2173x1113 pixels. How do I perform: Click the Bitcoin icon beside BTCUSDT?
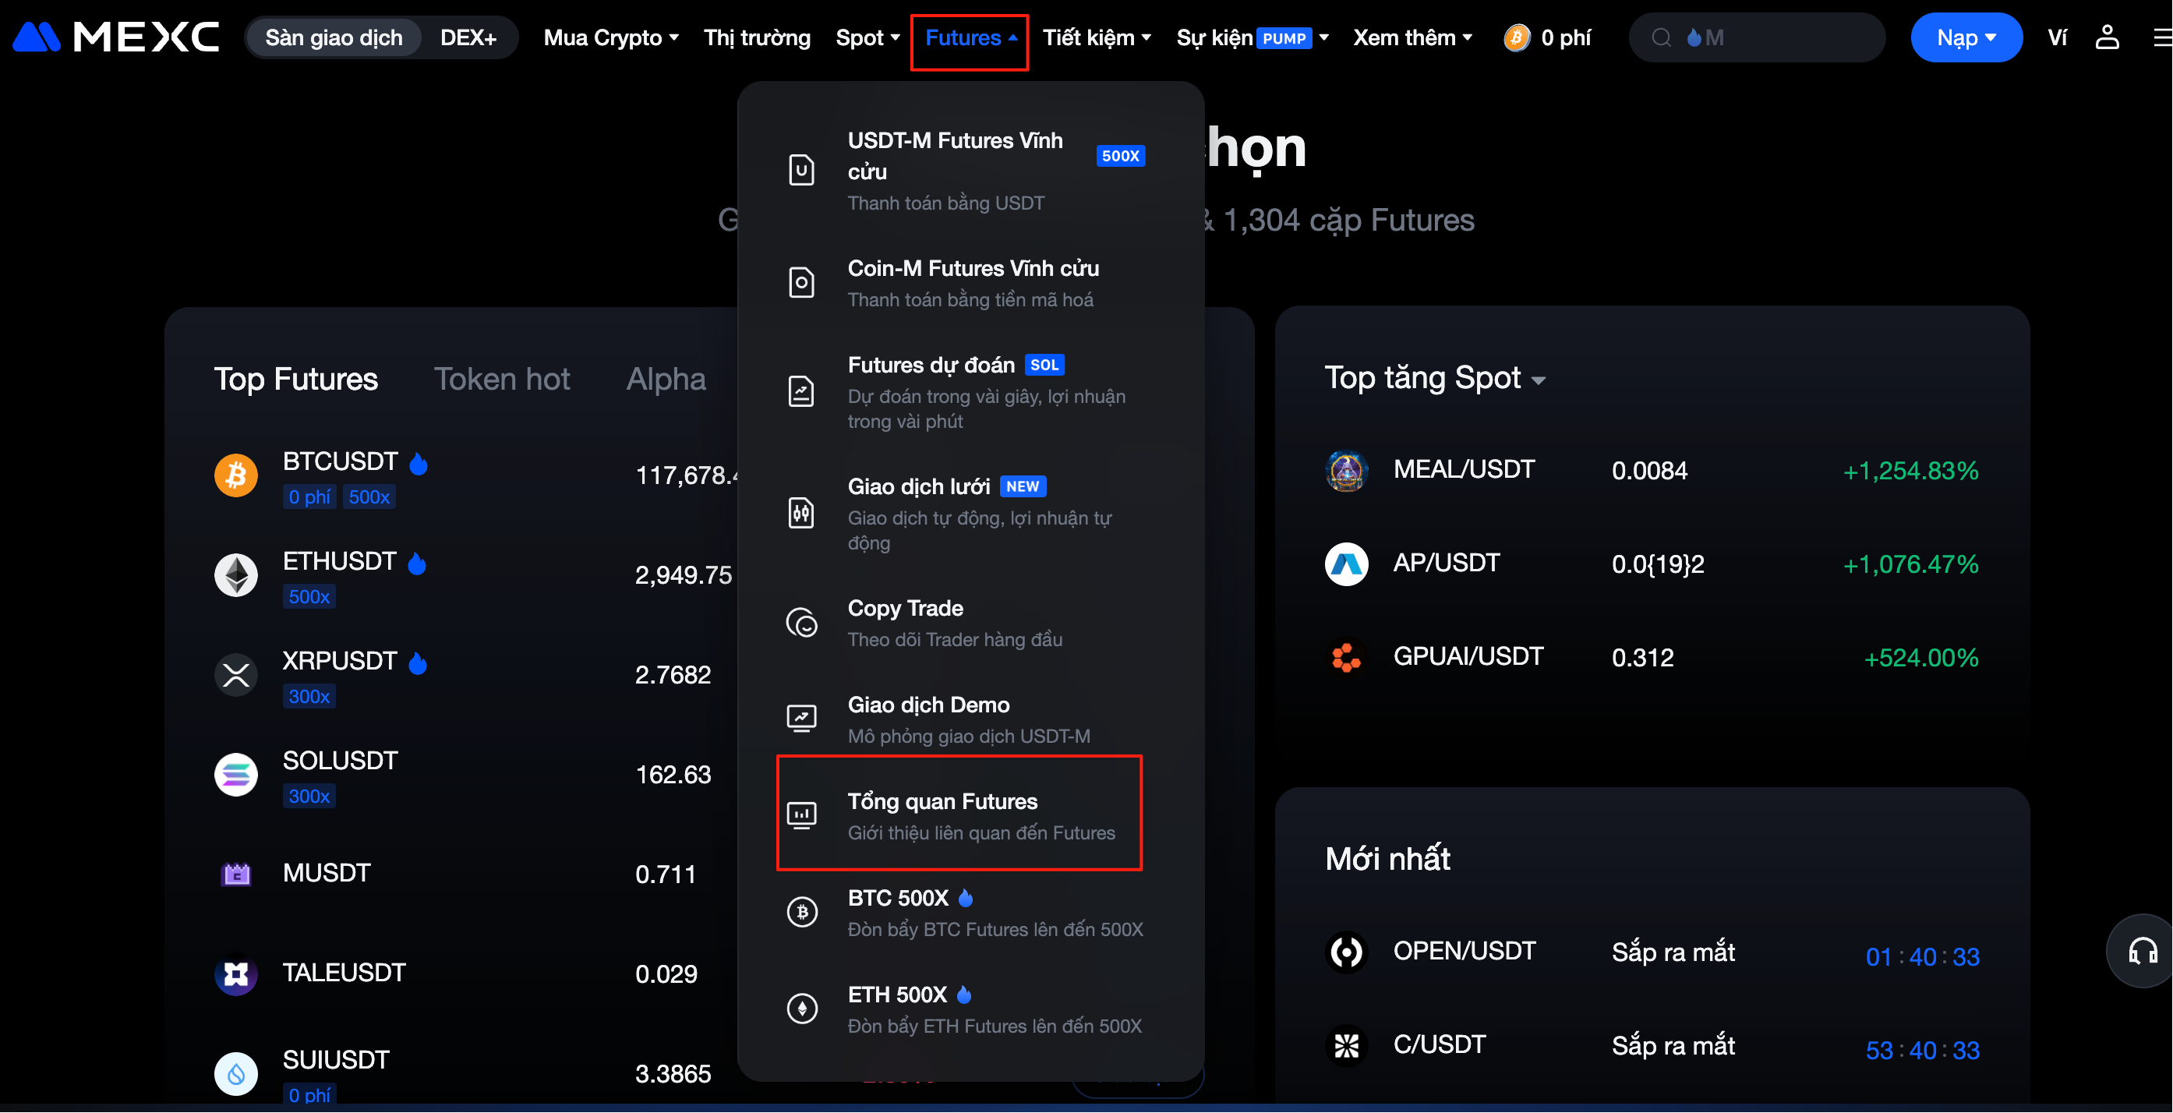tap(236, 475)
